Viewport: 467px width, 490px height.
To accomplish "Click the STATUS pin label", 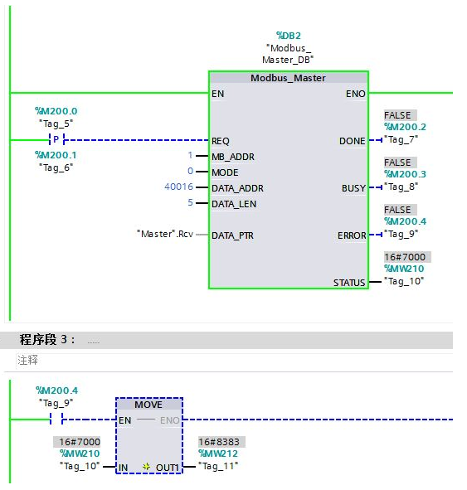I will [349, 283].
